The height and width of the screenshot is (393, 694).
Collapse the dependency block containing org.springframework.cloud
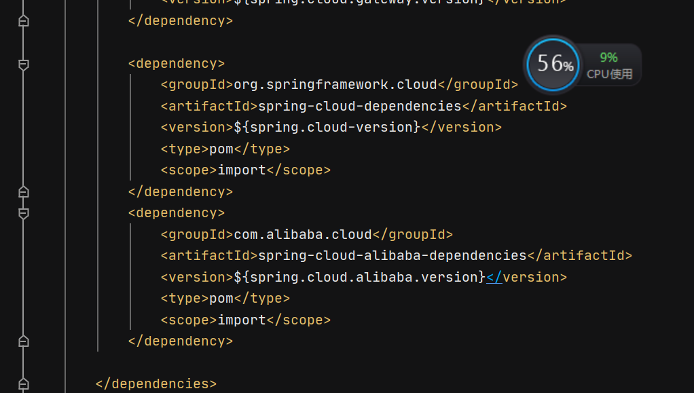pos(24,64)
